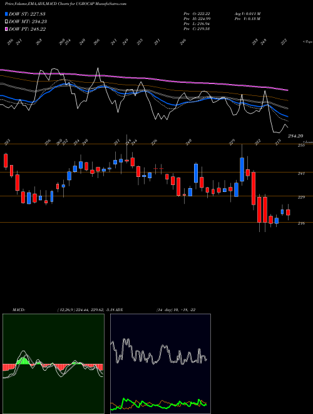Click the MACD values '224.44, 229.62, -5.18'
313x414 pixels.
[x=95, y=310]
